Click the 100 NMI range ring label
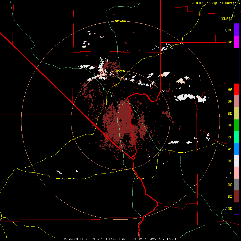 click(120, 21)
